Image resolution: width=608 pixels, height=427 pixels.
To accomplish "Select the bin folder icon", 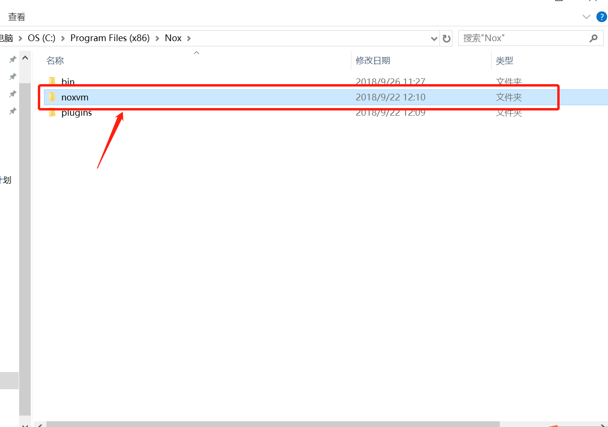I will pyautogui.click(x=52, y=81).
